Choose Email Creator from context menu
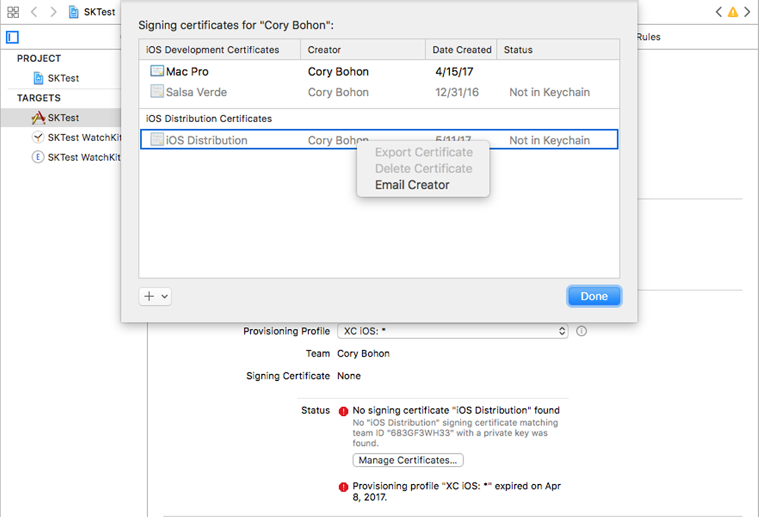Viewport: 759px width, 517px height. coord(412,185)
